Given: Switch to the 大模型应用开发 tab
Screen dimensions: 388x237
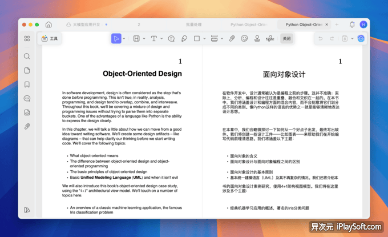Looking at the screenshot, I should click(86, 25).
